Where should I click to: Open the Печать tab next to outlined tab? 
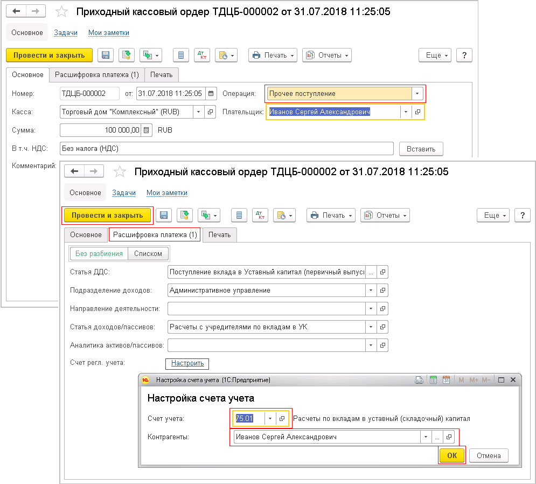(x=220, y=235)
